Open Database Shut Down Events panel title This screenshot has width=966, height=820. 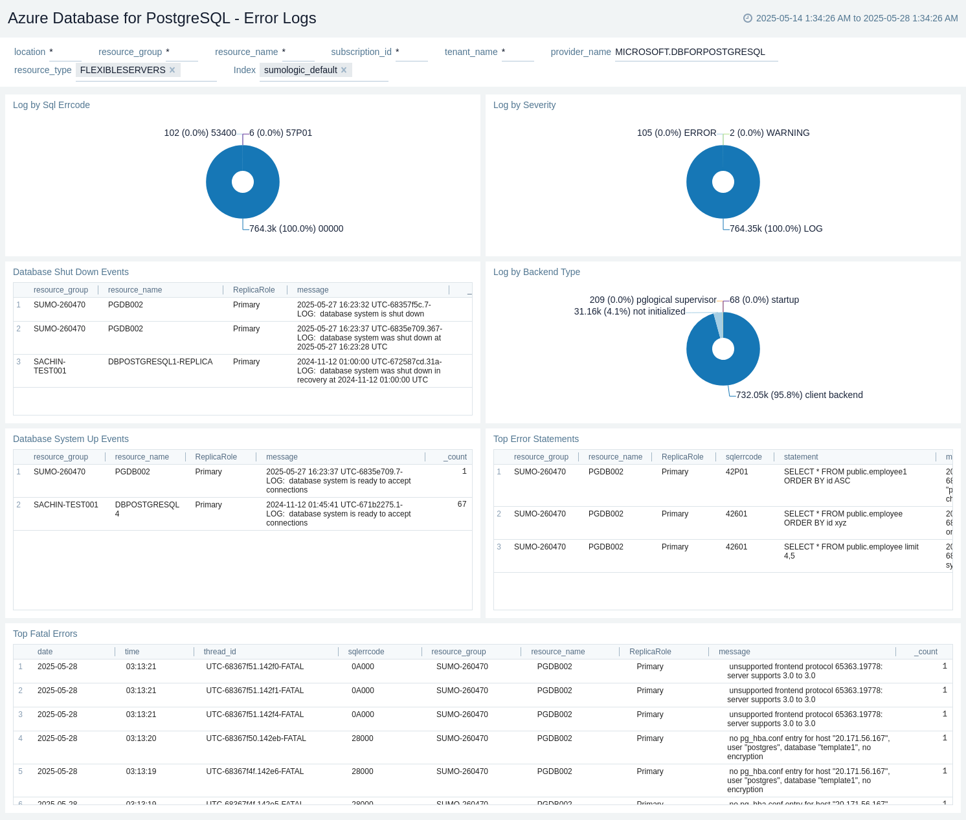coord(71,272)
